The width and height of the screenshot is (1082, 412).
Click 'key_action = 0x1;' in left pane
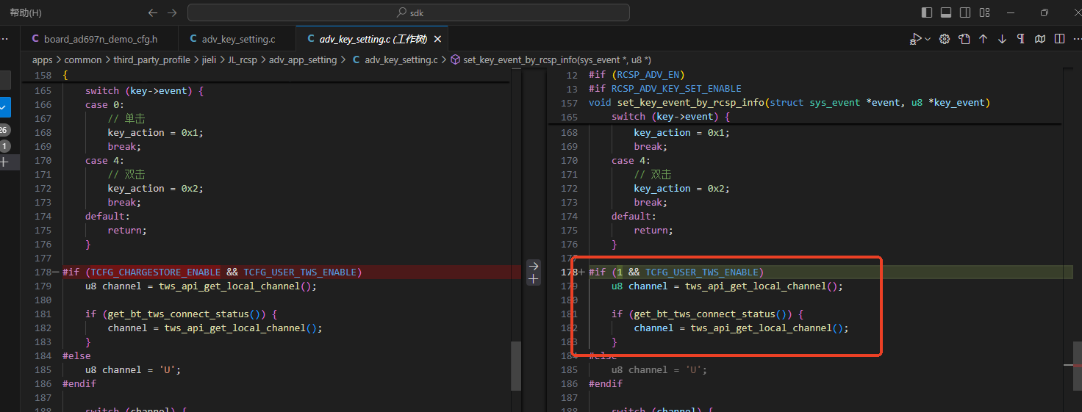[x=155, y=132]
